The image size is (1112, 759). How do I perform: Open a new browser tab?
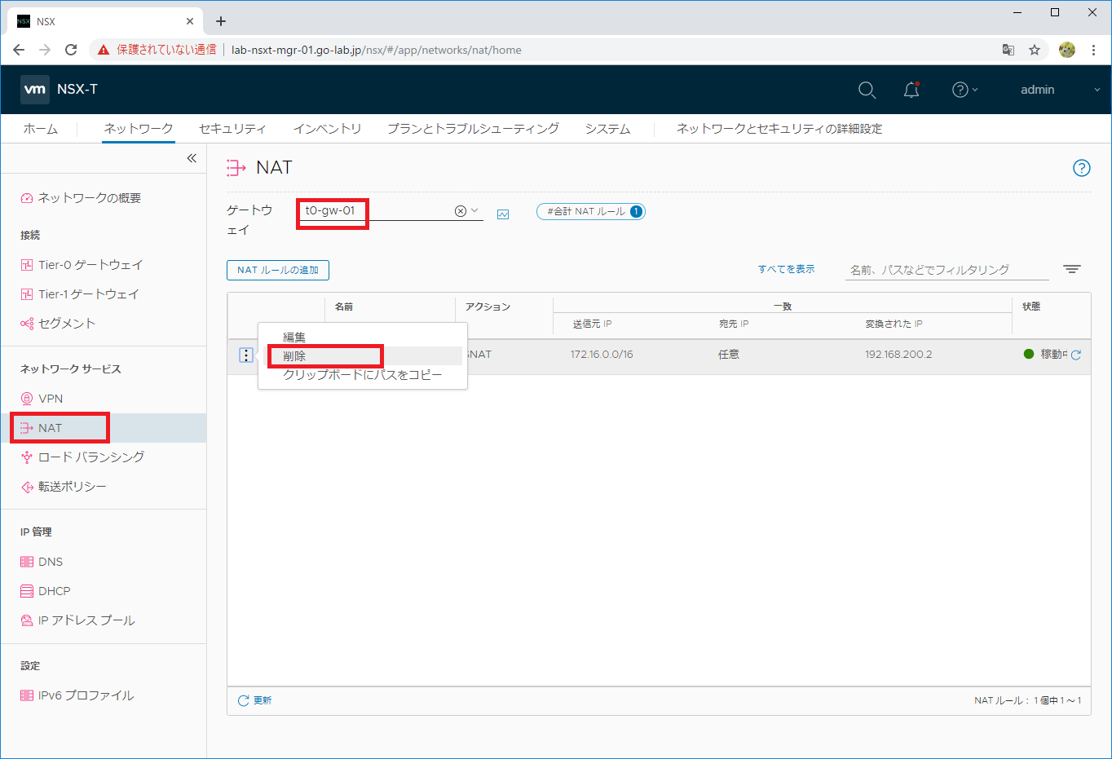point(221,21)
